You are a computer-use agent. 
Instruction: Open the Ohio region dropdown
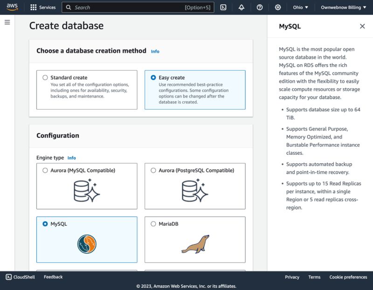coord(300,7)
